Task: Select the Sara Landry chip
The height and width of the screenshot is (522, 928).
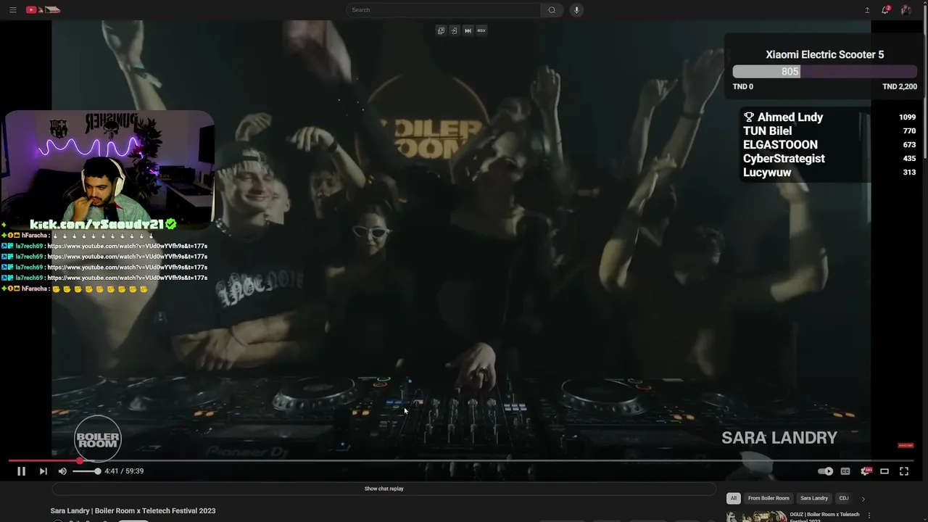Action: (814, 498)
